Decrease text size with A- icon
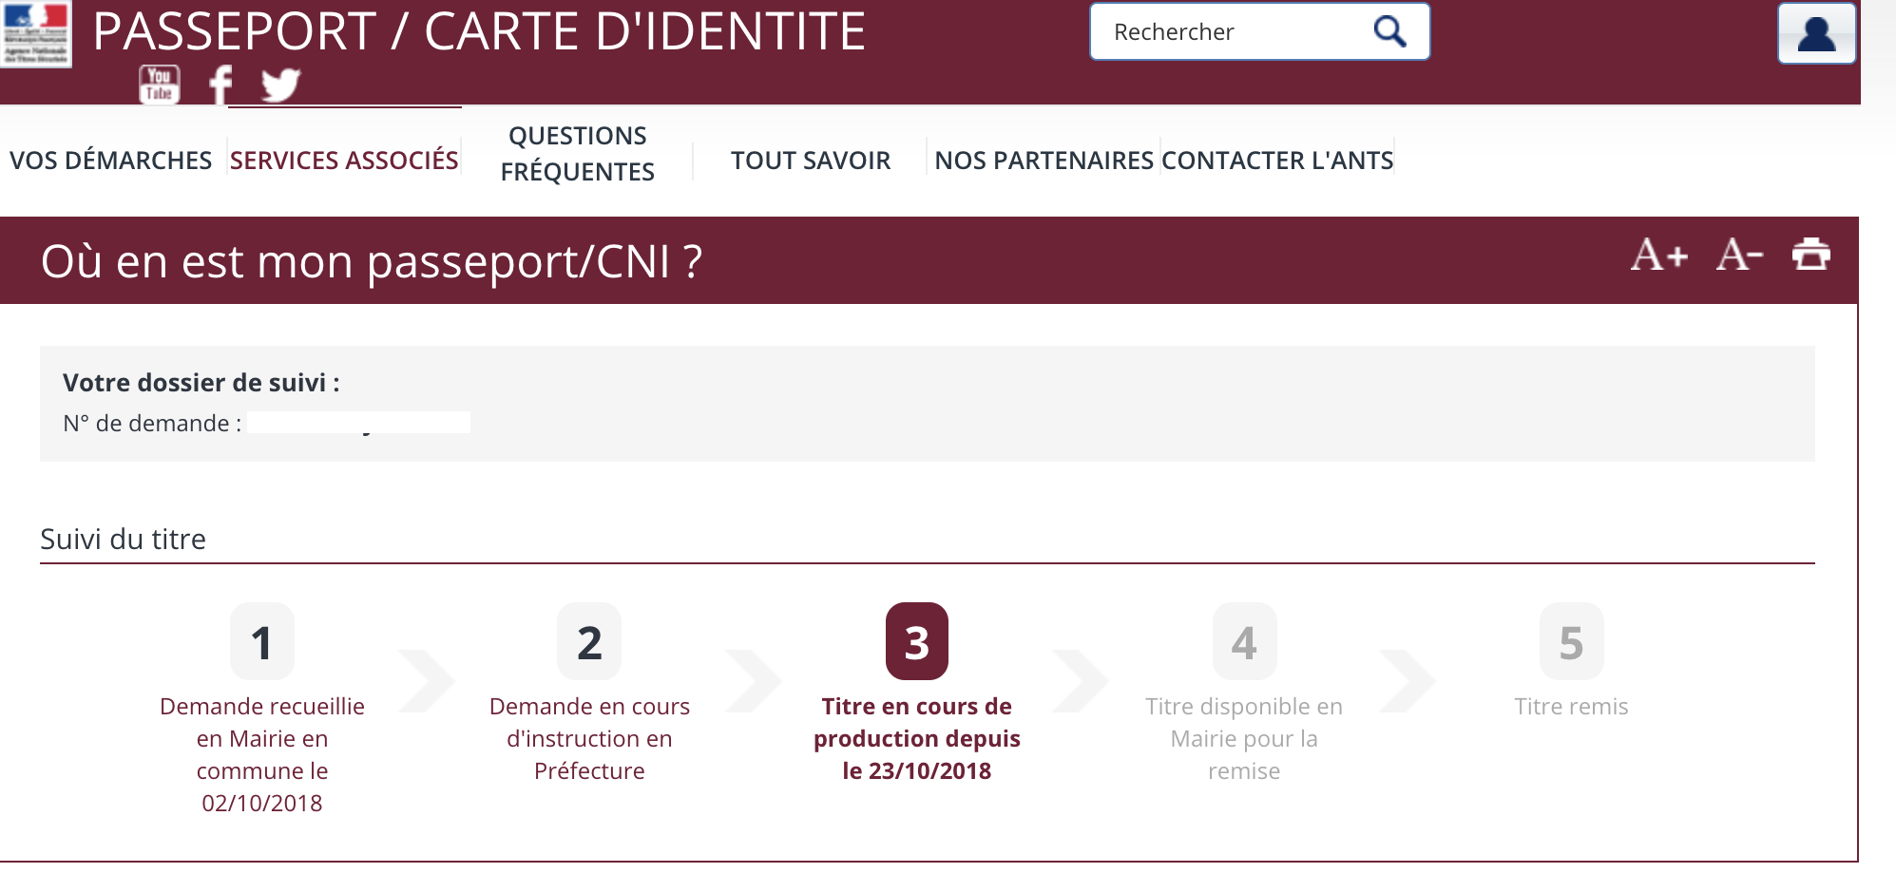Image resolution: width=1896 pixels, height=873 pixels. tap(1739, 255)
